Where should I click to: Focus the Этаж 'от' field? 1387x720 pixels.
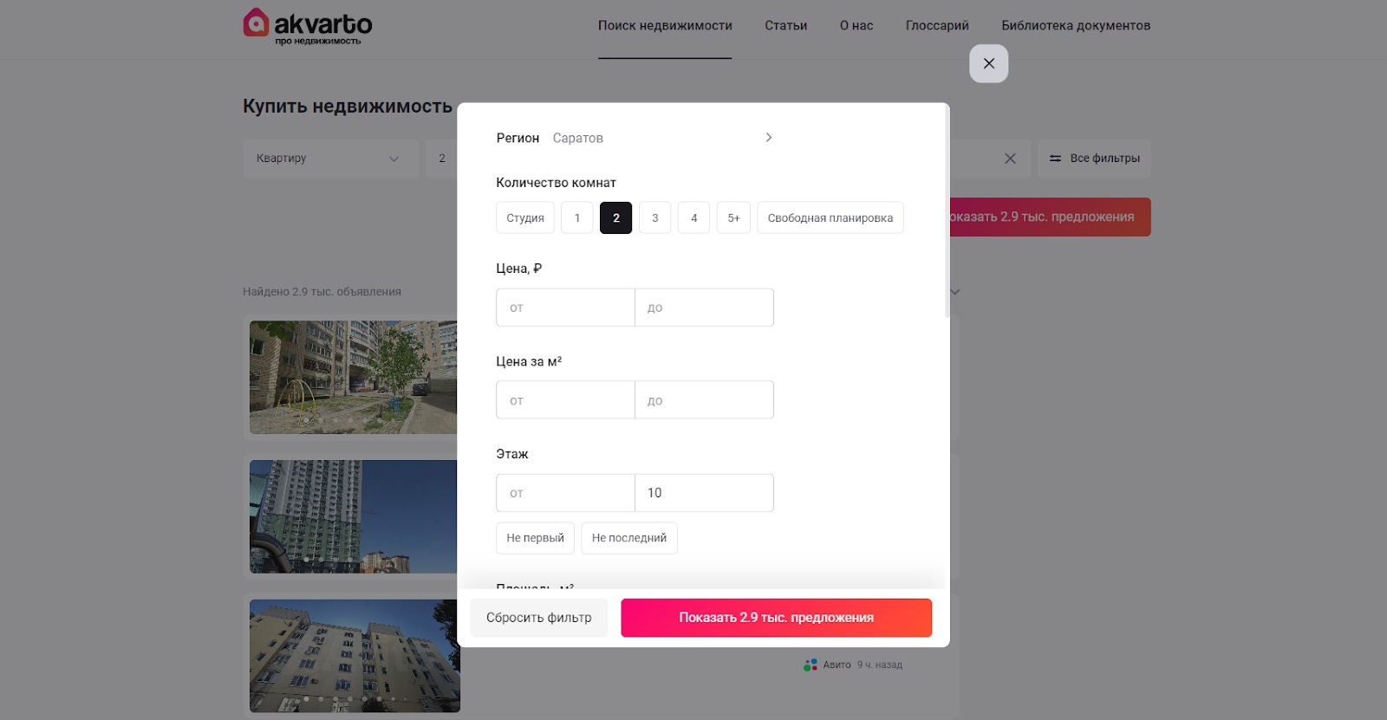tap(565, 493)
